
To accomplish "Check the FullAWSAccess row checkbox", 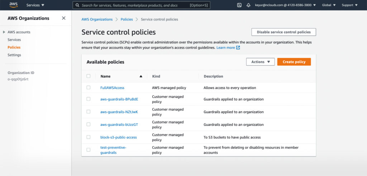I will coord(89,87).
